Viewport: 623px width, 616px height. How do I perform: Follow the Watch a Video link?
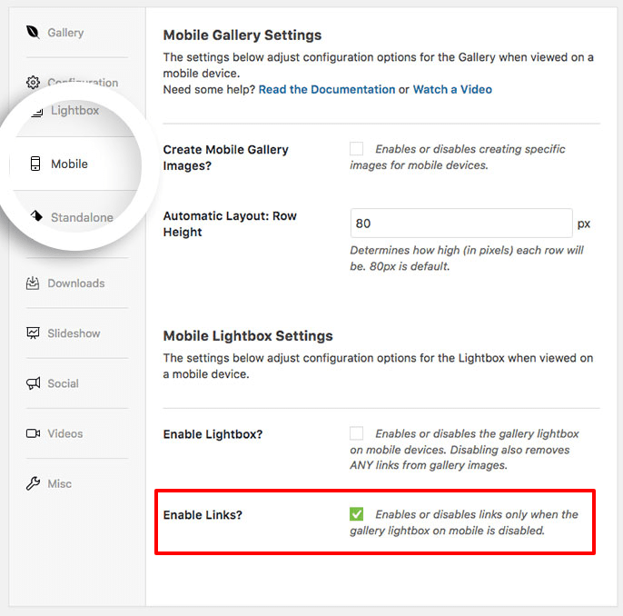452,89
